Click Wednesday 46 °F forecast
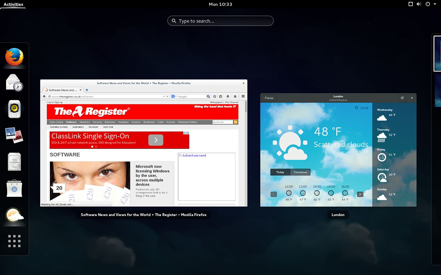The height and width of the screenshot is (275, 441). [386, 115]
